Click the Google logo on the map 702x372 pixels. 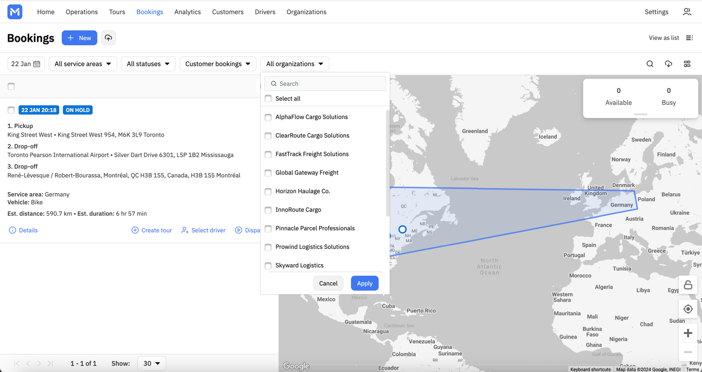[297, 366]
